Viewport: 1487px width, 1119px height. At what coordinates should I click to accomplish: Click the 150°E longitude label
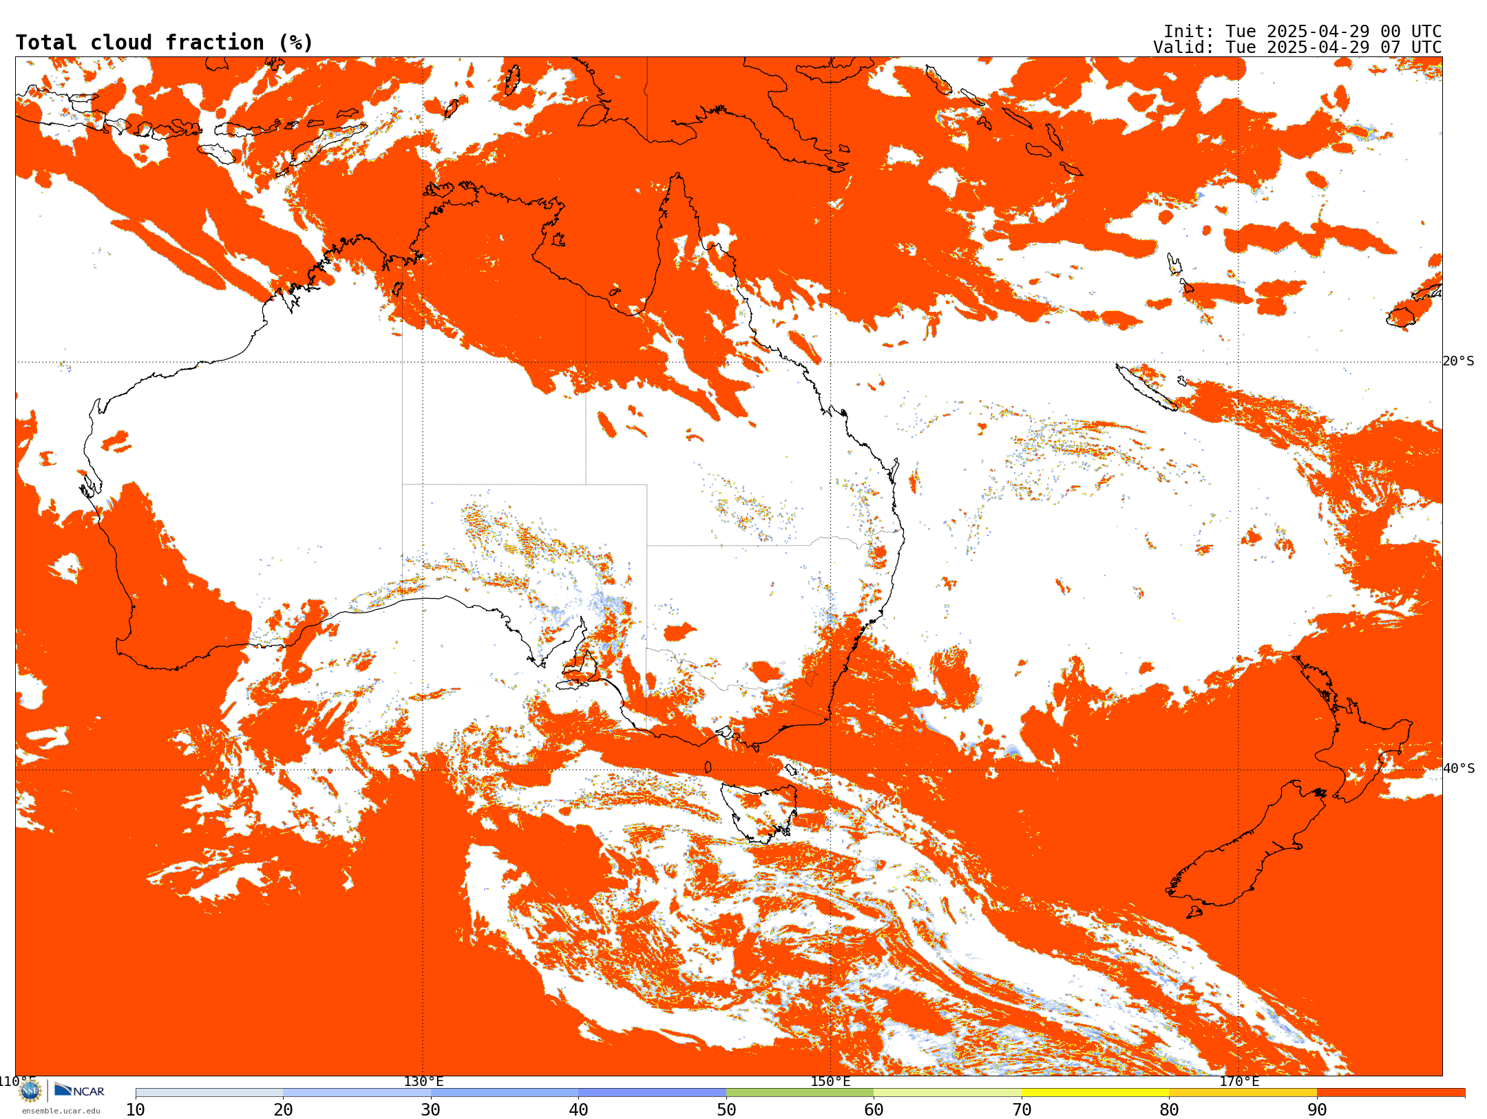(x=830, y=1081)
